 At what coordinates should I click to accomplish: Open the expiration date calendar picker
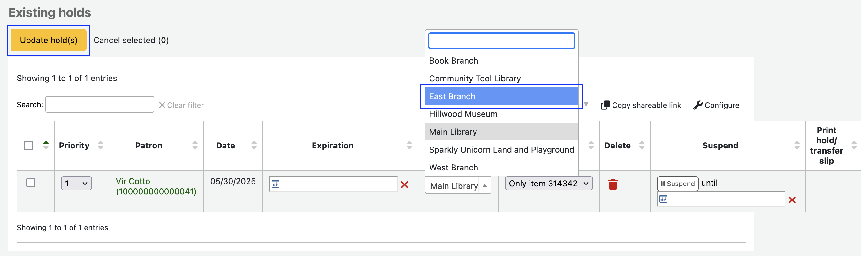click(x=275, y=184)
